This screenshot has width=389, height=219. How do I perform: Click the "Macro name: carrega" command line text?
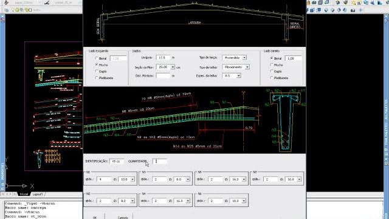[x=26, y=207]
